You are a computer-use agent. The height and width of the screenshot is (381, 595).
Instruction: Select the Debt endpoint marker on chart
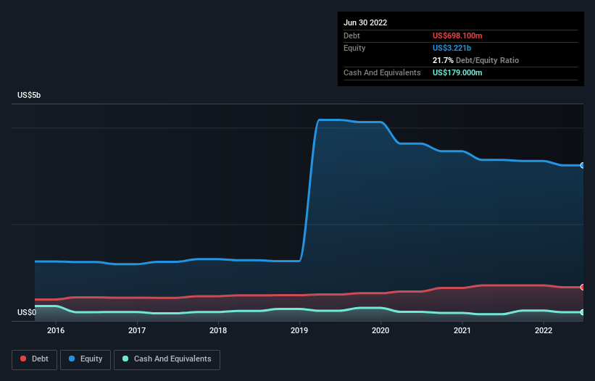pyautogui.click(x=583, y=287)
